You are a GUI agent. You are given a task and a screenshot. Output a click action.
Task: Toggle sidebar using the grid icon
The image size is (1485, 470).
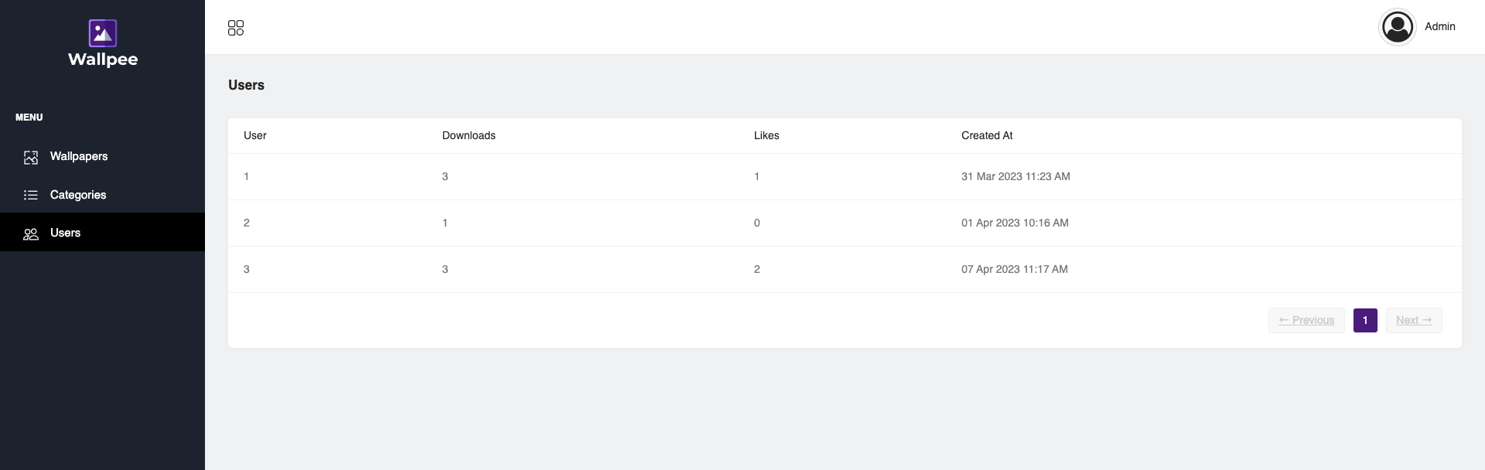point(236,28)
